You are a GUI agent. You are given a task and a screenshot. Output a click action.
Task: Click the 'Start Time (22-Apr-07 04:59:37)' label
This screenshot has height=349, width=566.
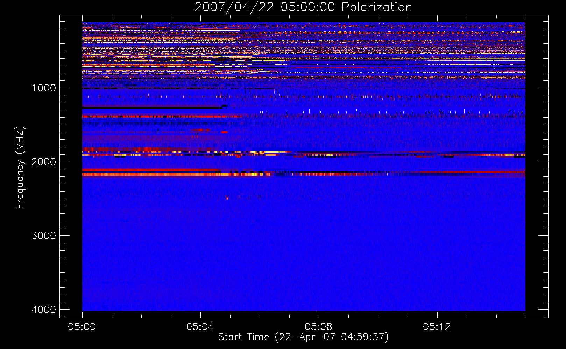pyautogui.click(x=303, y=337)
